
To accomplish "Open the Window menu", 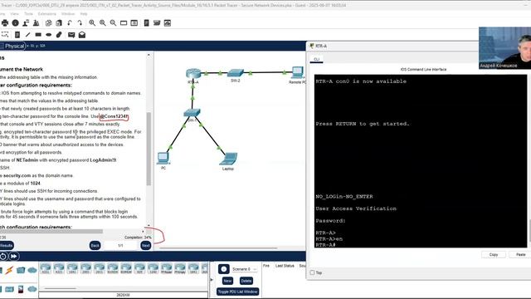I will pyautogui.click(x=68, y=14).
